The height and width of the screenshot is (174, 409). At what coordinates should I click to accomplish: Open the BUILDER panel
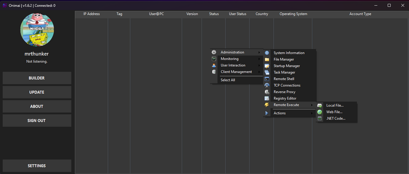tap(37, 78)
